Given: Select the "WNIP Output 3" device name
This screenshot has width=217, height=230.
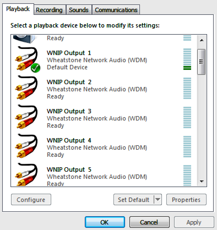Looking at the screenshot, I should [69, 111].
